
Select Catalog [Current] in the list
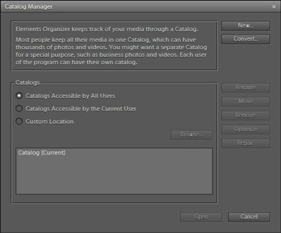click(x=42, y=153)
